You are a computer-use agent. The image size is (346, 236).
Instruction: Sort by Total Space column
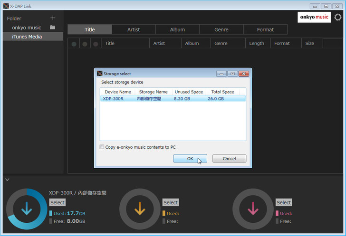coord(222,92)
